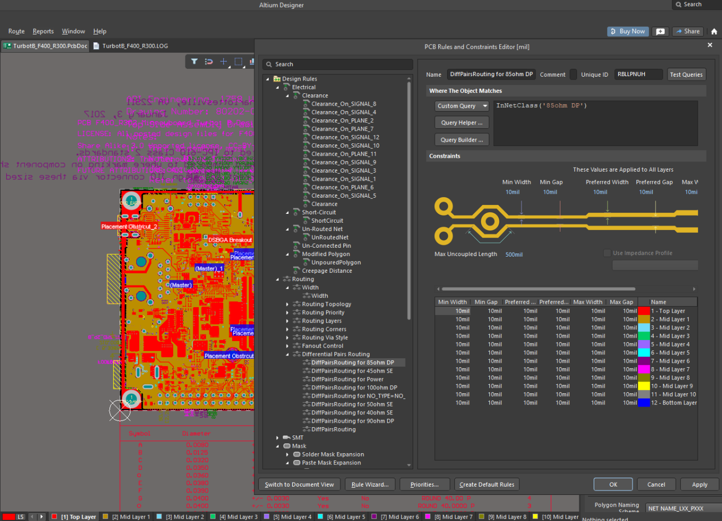Click the Rule Wizard button
Viewport: 722px width, 521px height.
coord(370,484)
